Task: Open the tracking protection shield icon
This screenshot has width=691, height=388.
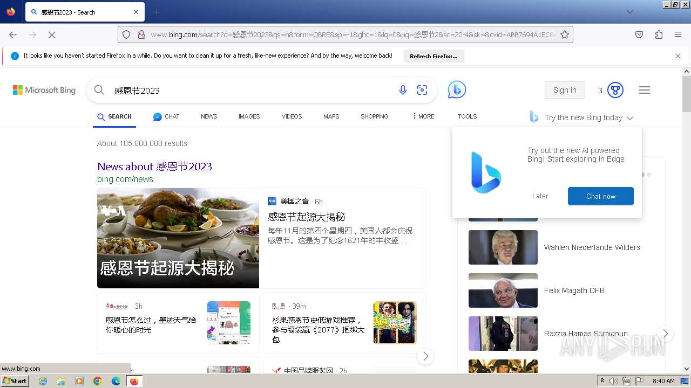Action: [x=126, y=34]
